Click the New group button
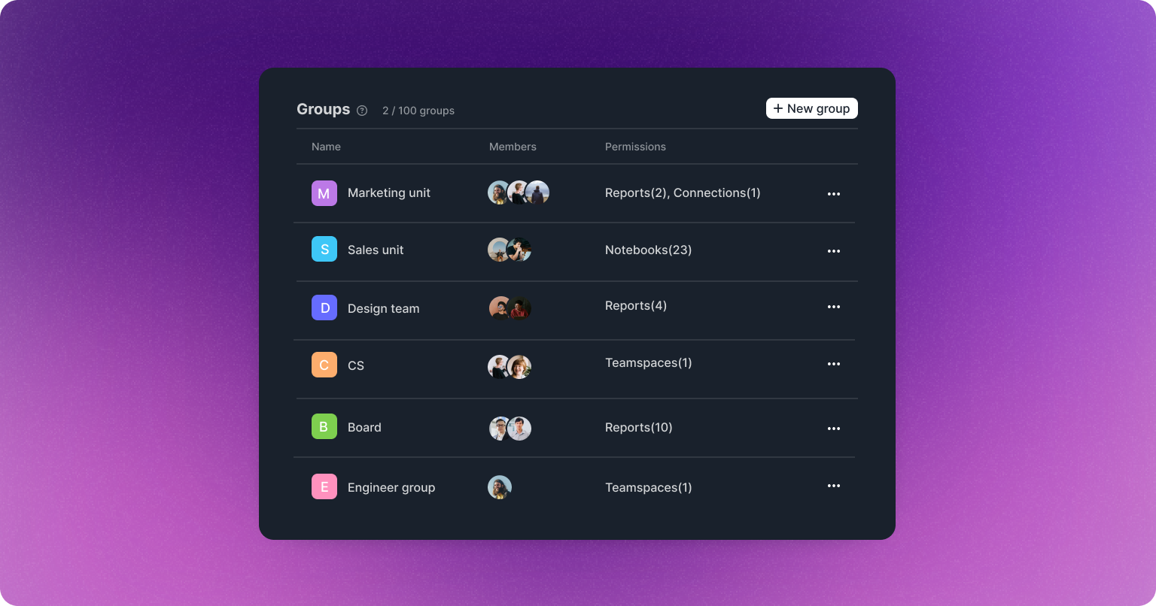 (x=811, y=108)
